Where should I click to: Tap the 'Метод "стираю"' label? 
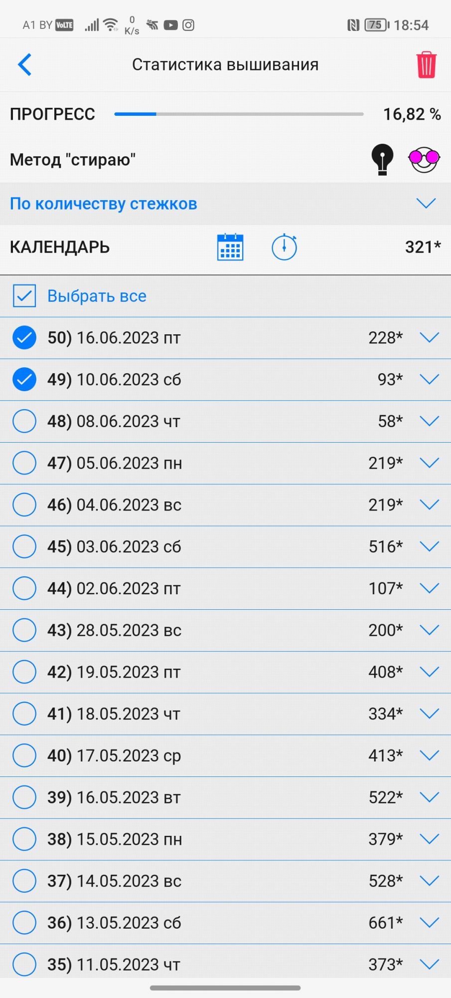click(73, 160)
